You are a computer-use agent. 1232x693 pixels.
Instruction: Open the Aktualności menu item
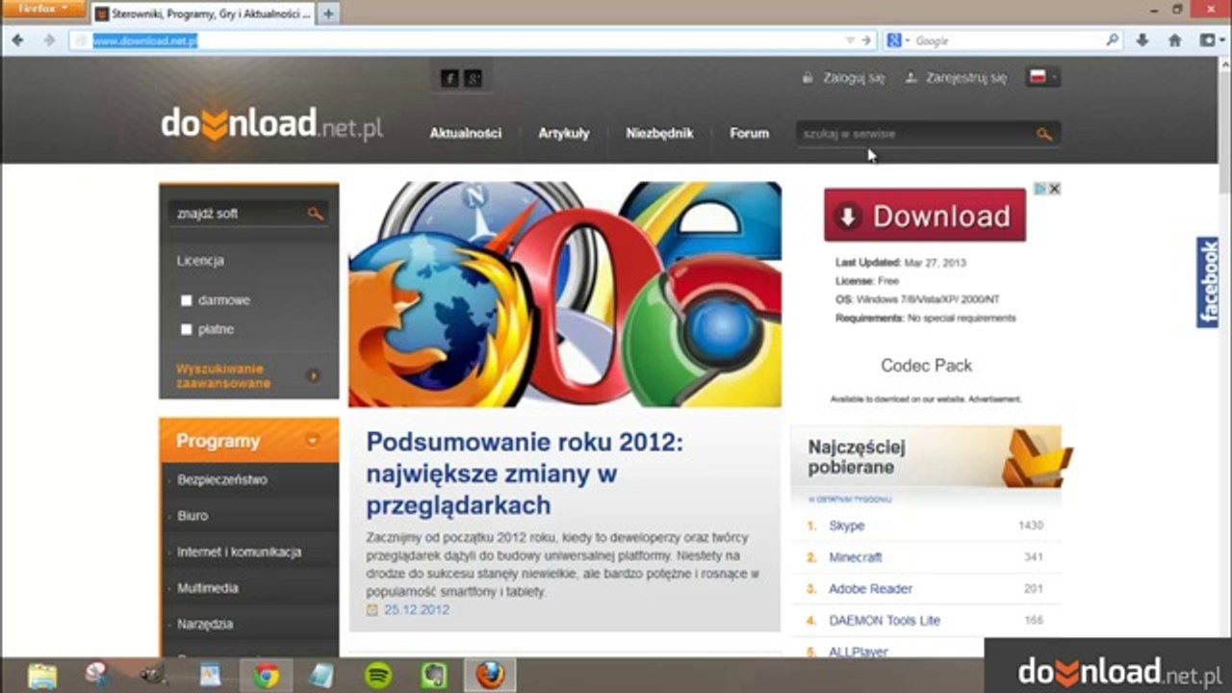click(x=466, y=134)
